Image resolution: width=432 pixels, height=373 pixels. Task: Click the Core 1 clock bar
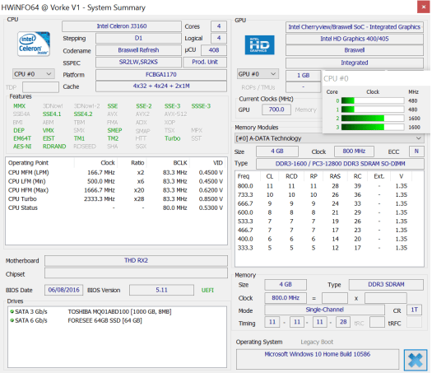[373, 110]
